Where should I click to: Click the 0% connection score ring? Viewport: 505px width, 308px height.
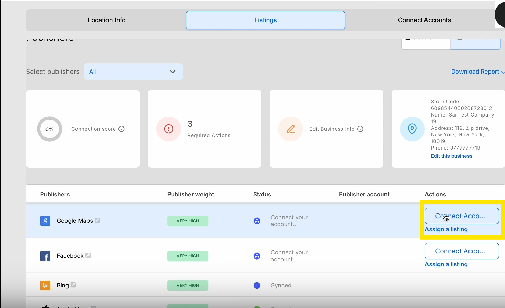[x=50, y=129]
